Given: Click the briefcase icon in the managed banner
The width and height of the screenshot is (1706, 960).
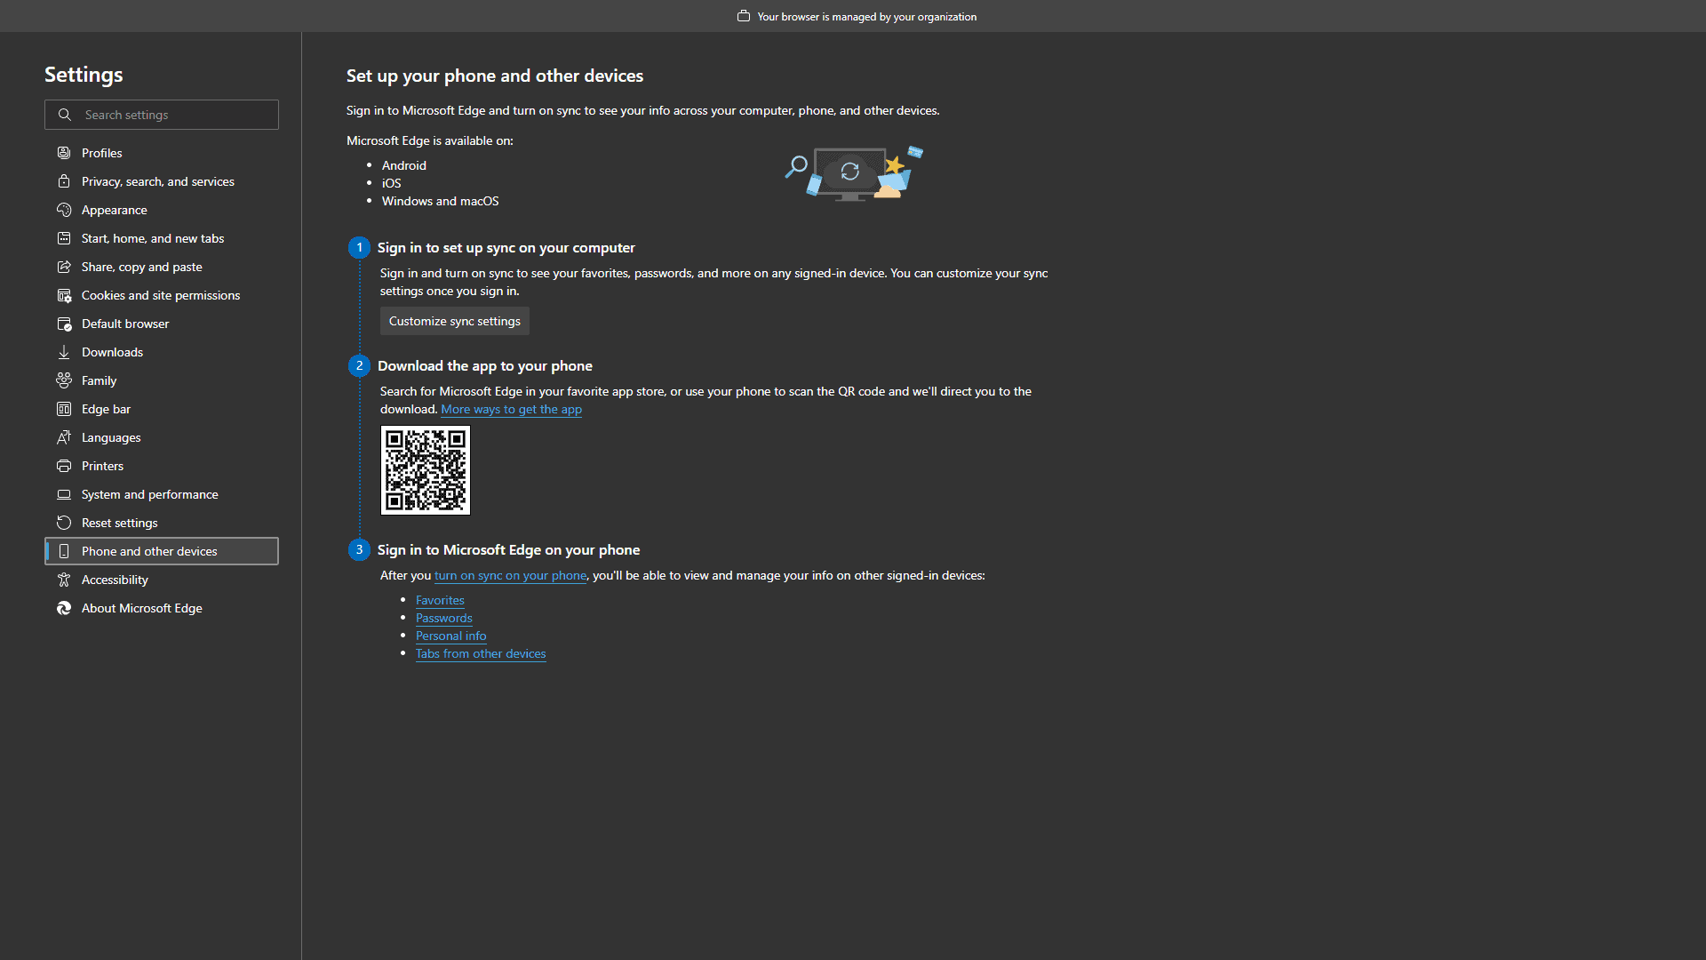Looking at the screenshot, I should point(744,16).
